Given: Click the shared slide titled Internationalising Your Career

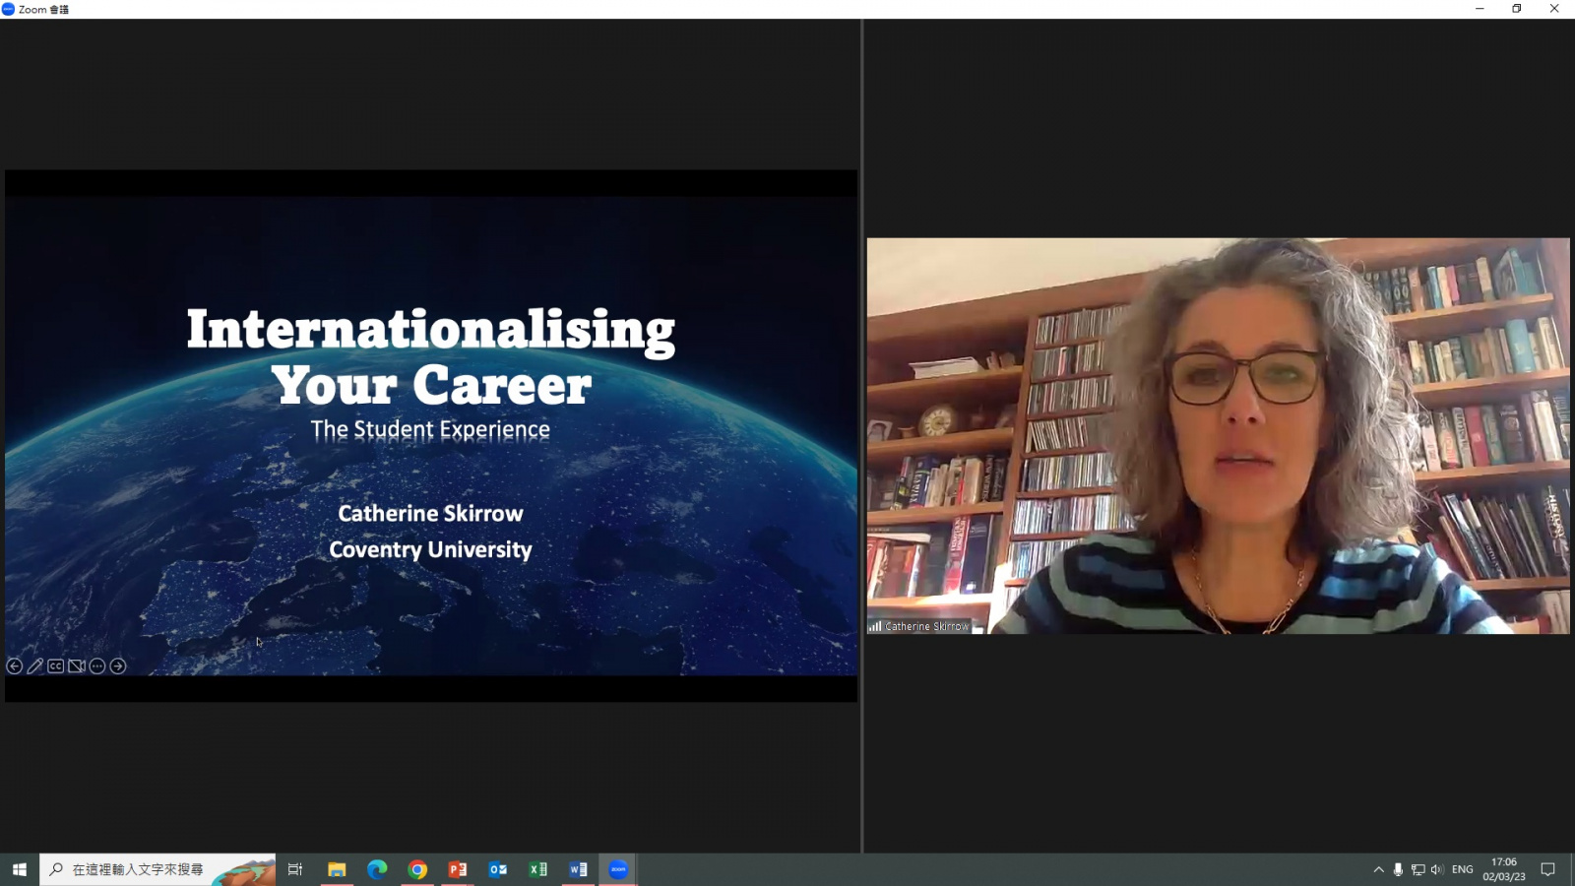Looking at the screenshot, I should pyautogui.click(x=431, y=435).
